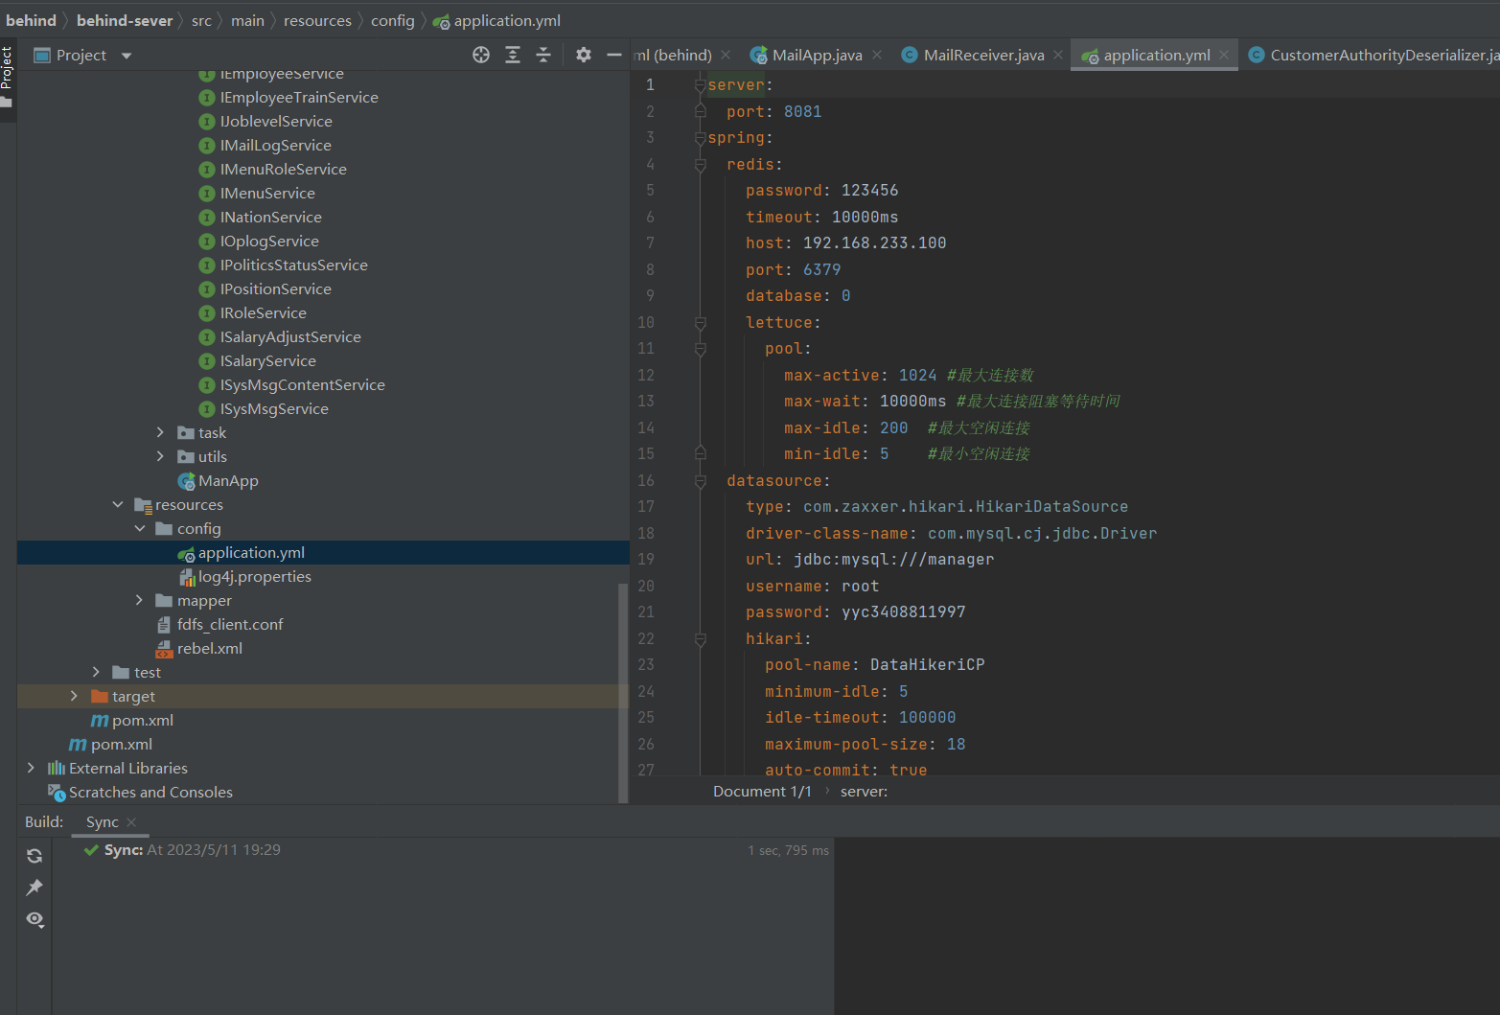Screen dimensions: 1500x1015
Task: Click 'config' in the breadcrumb path
Action: pyautogui.click(x=393, y=20)
